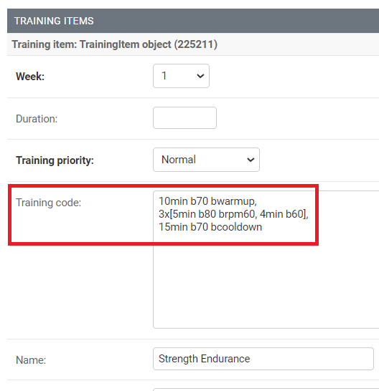Click the "Name:" field label
The image size is (379, 391).
pos(31,360)
